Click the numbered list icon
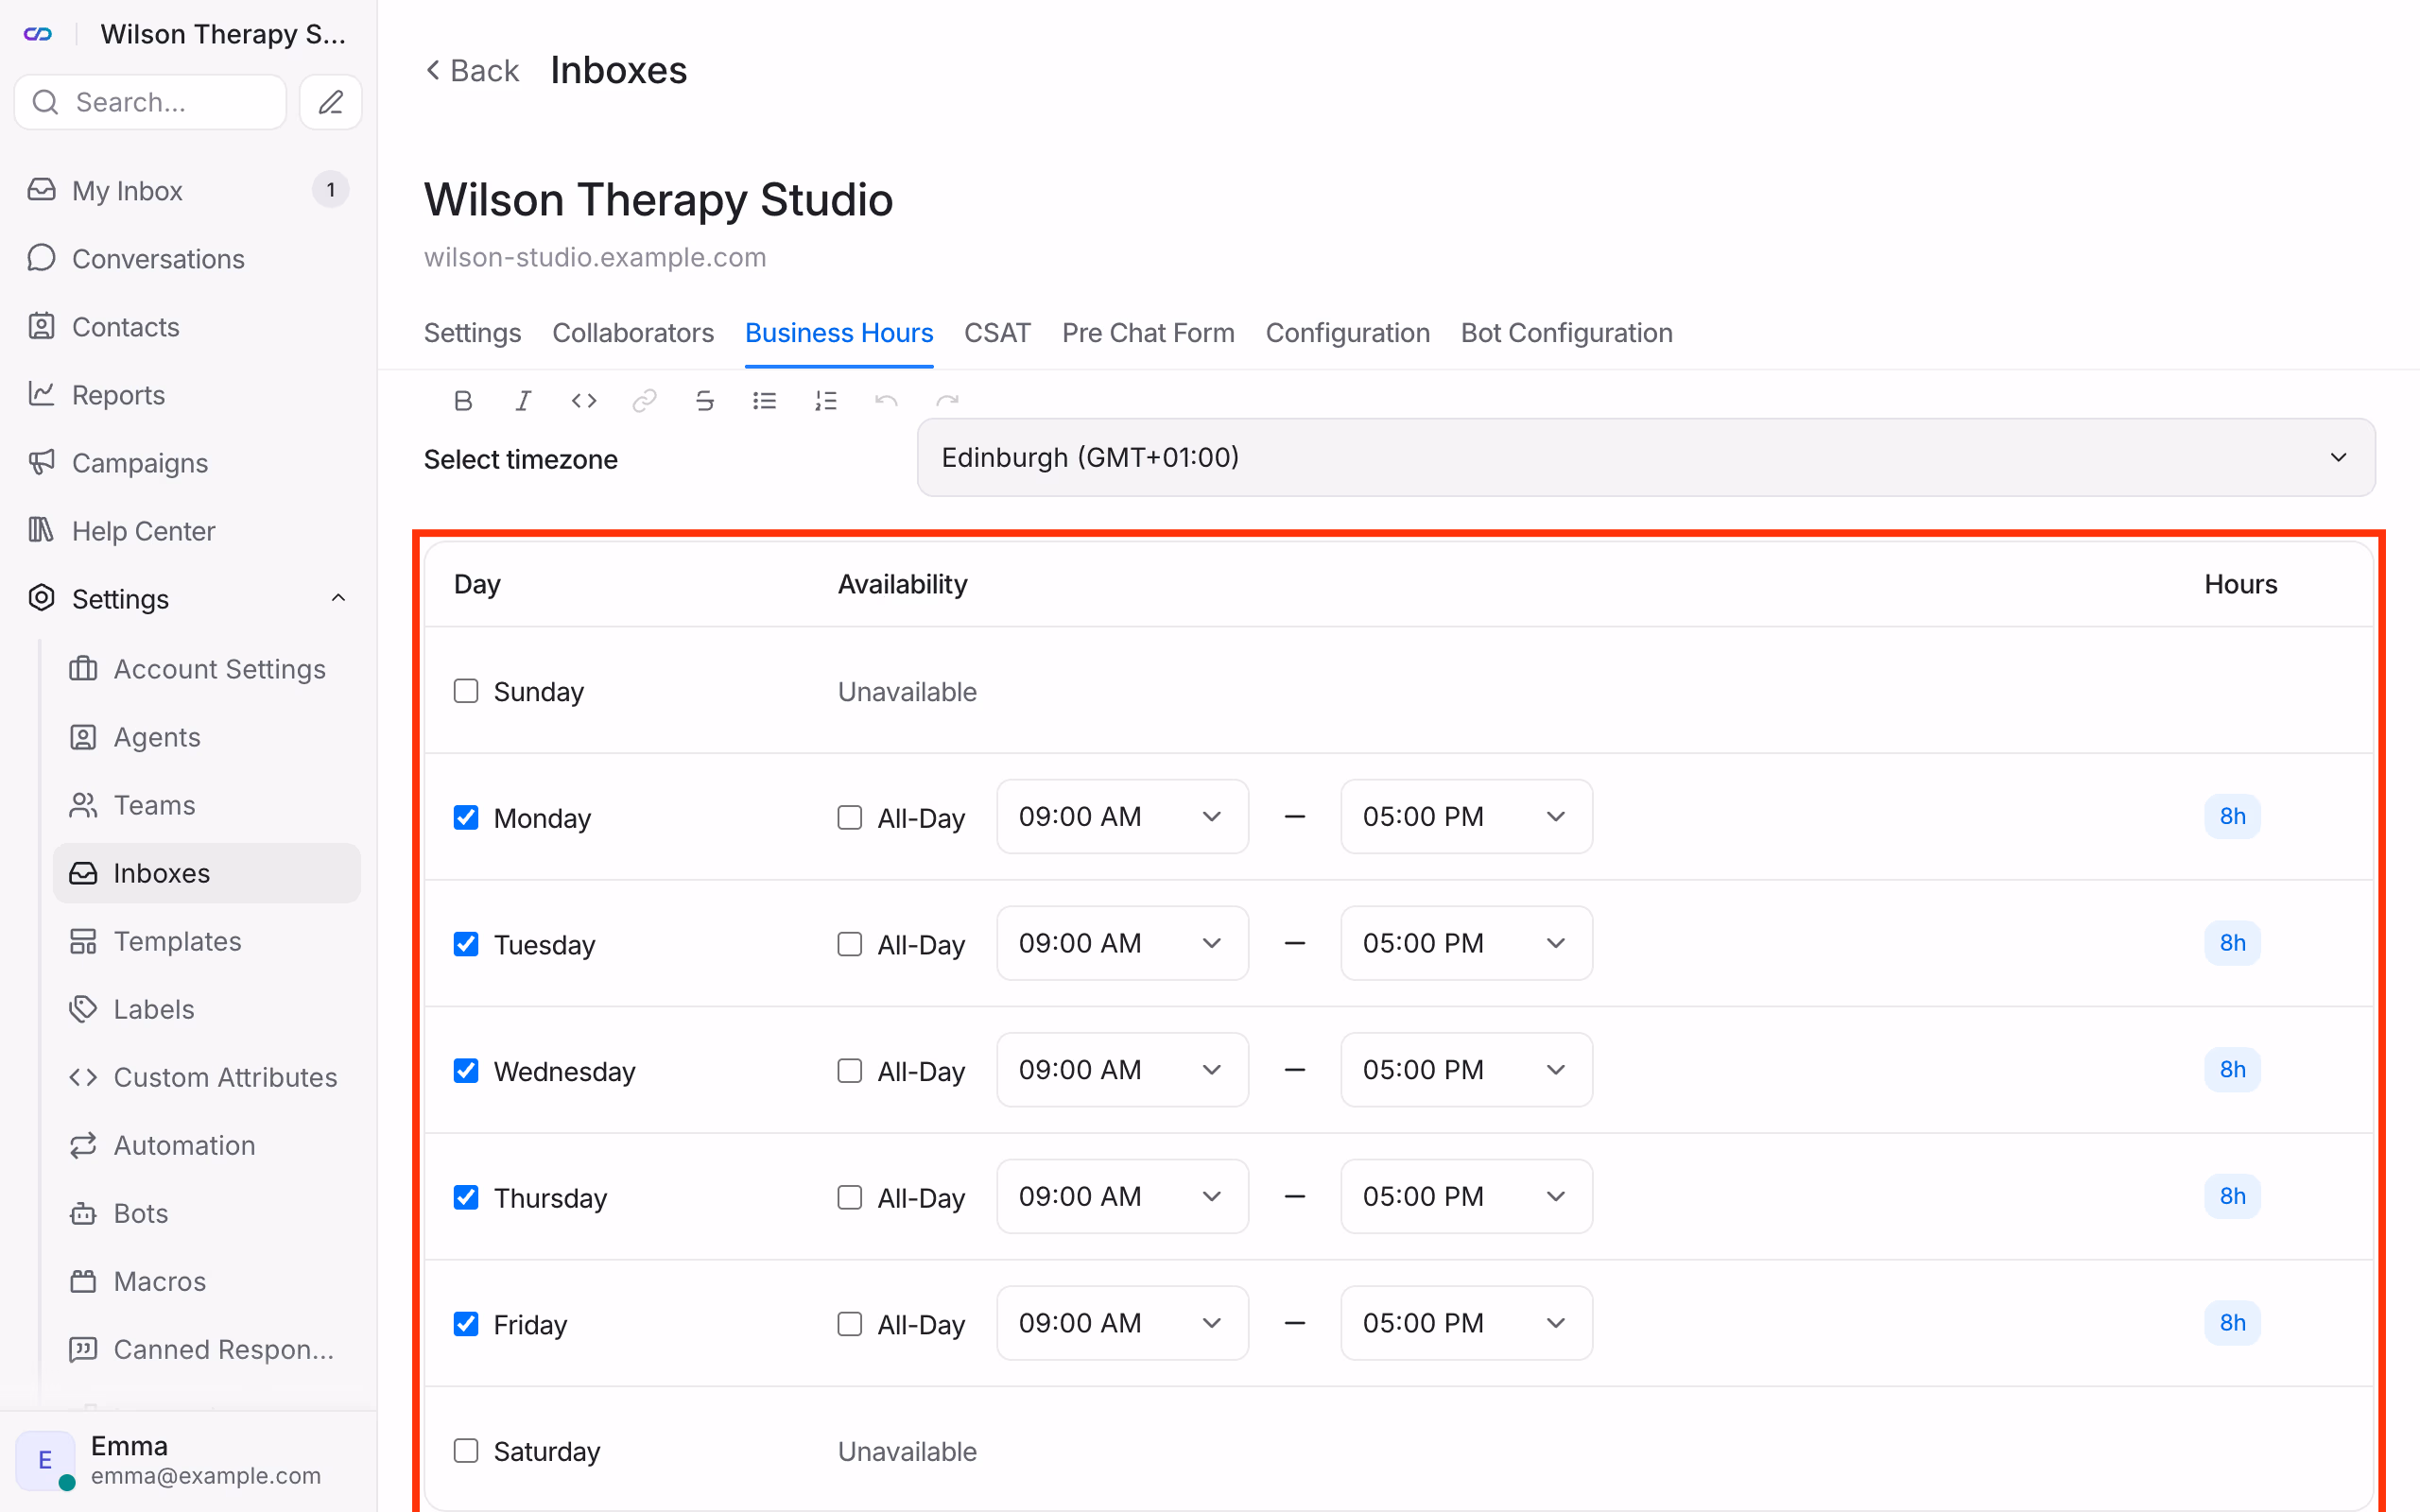The width and height of the screenshot is (2420, 1512). (825, 401)
